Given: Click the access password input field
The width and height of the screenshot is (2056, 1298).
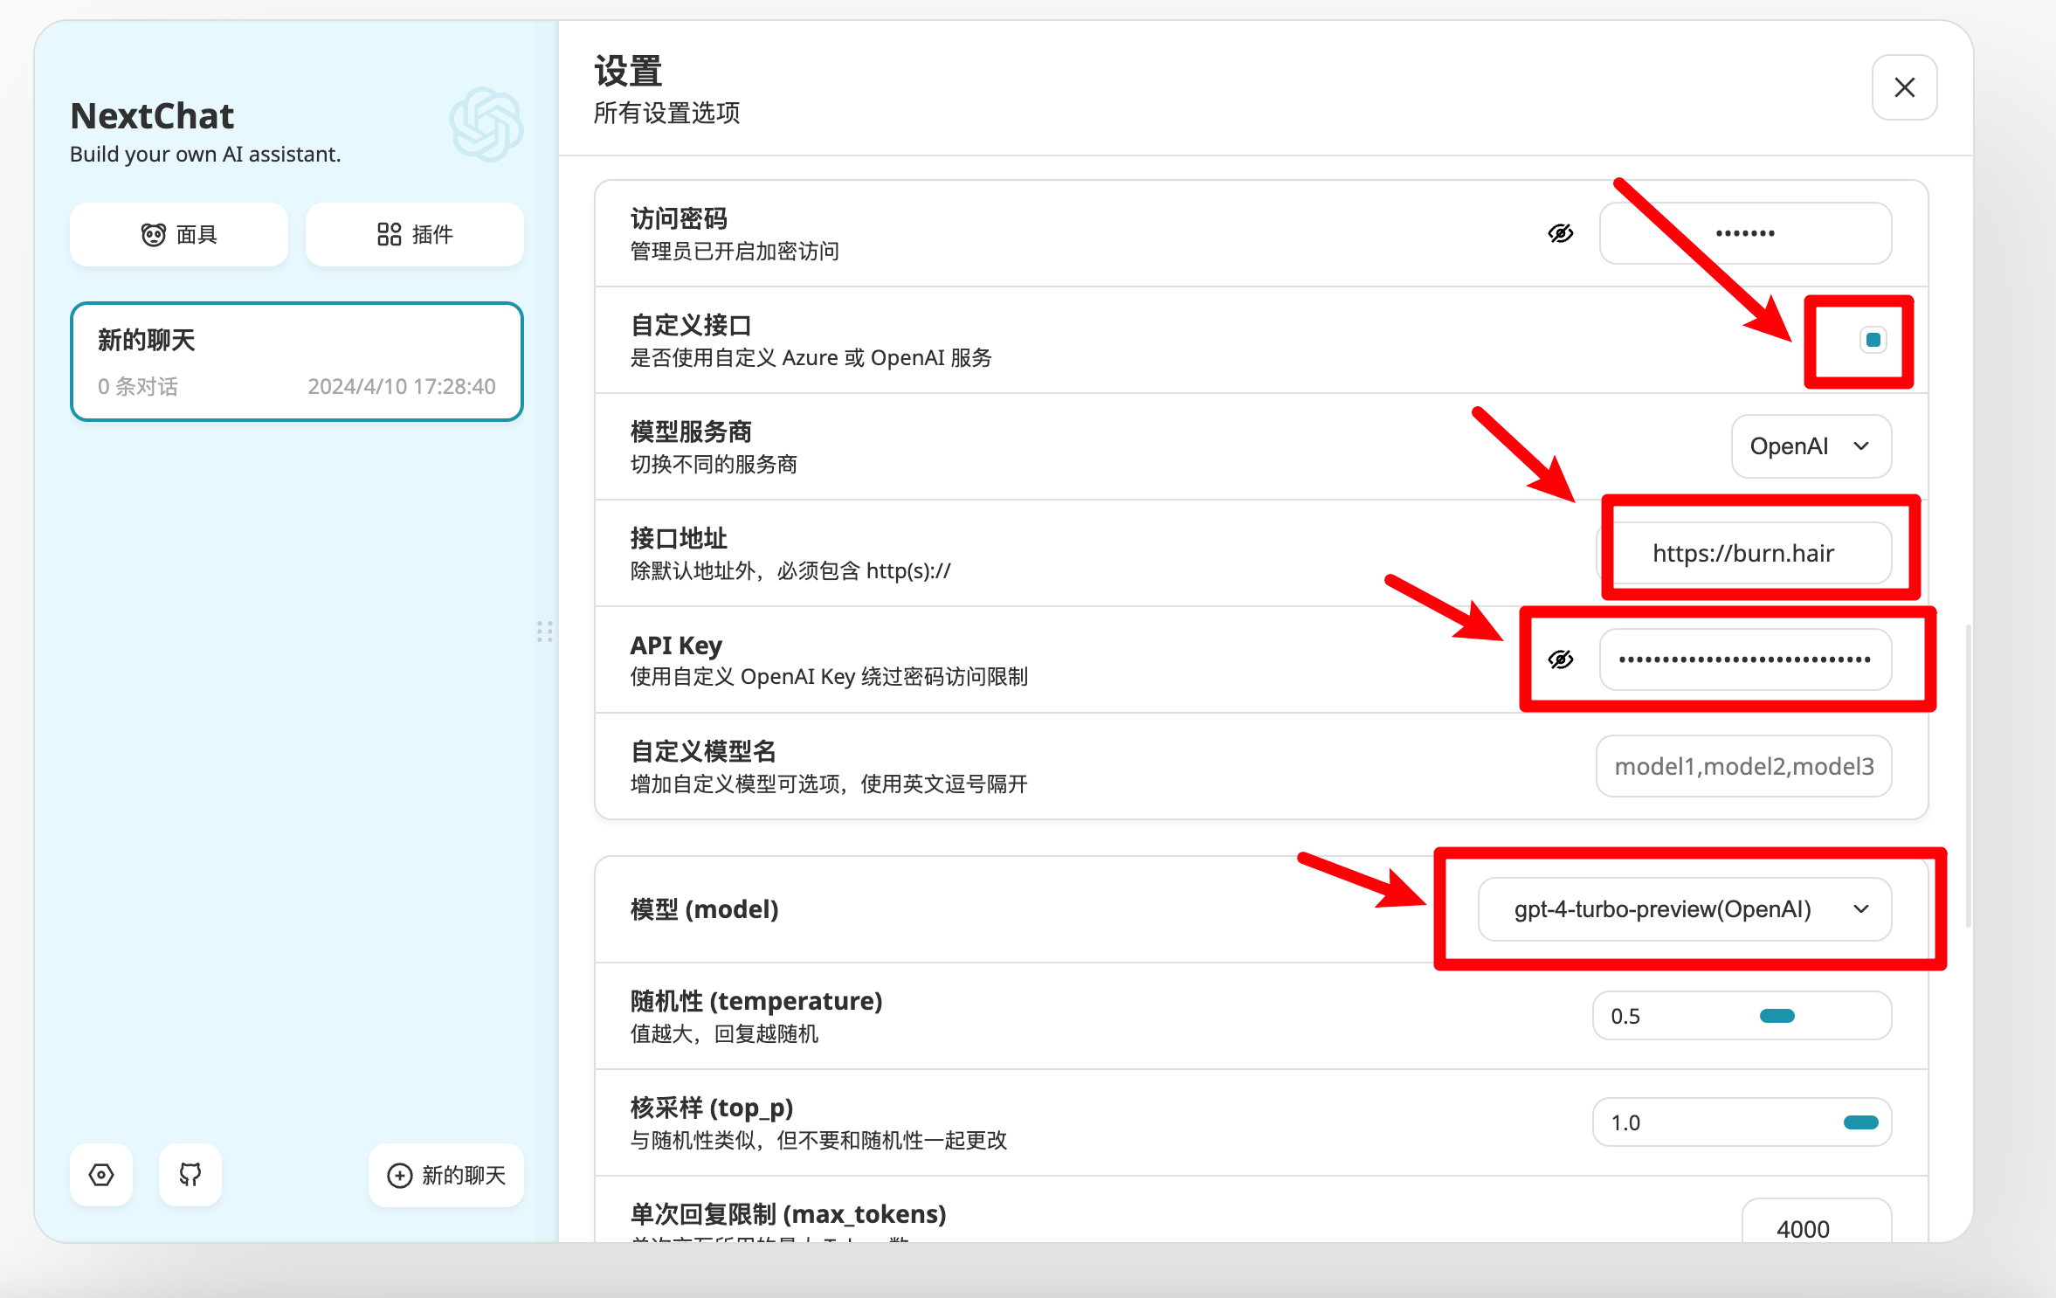Looking at the screenshot, I should (1745, 233).
